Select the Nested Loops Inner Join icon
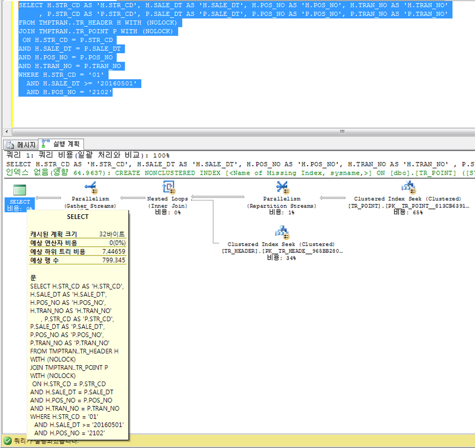The width and height of the screenshot is (475, 448). 169,187
